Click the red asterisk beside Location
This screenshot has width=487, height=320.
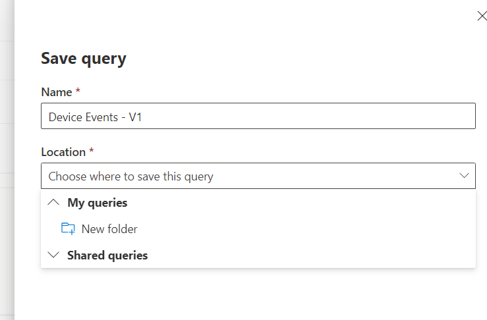pyautogui.click(x=92, y=151)
